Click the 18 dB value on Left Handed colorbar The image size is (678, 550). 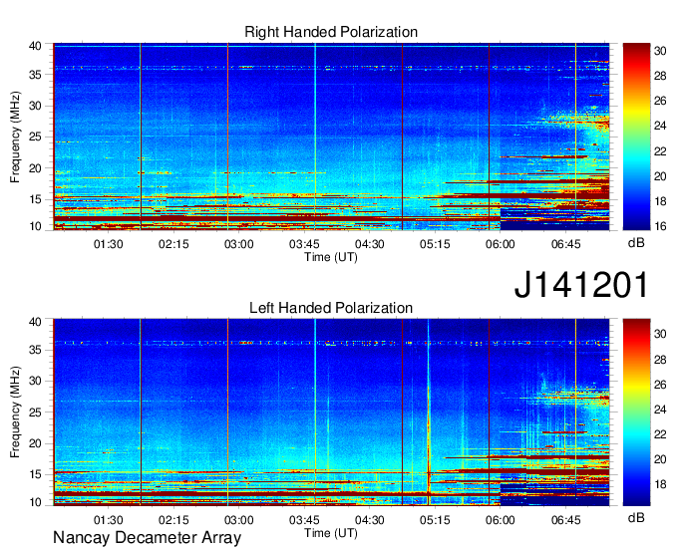[660, 484]
